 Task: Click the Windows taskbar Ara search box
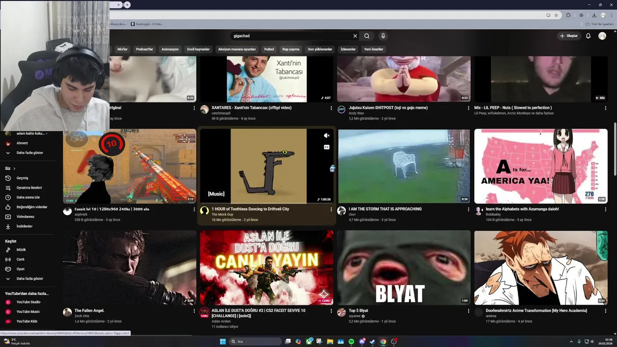[254, 342]
